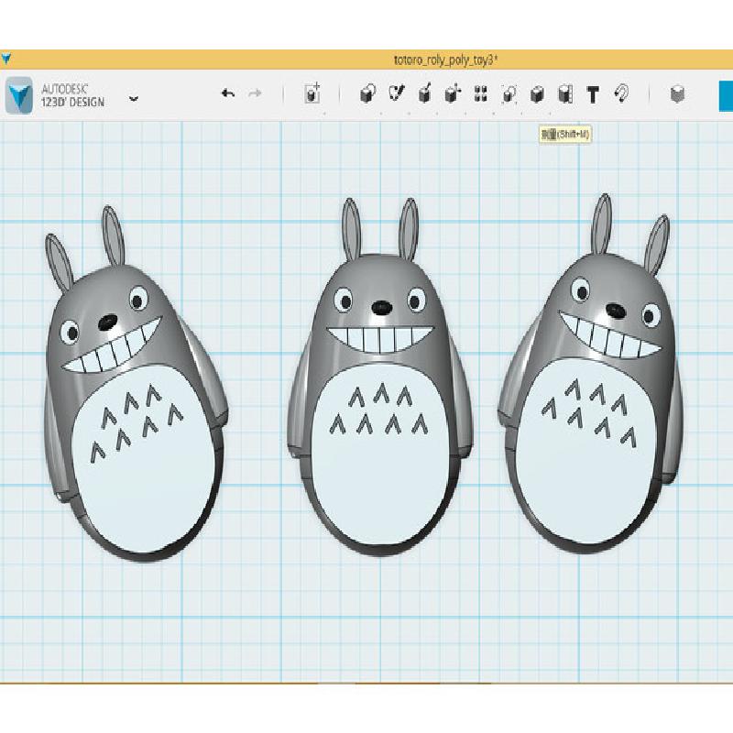Select the Sketch tool icon

point(397,93)
